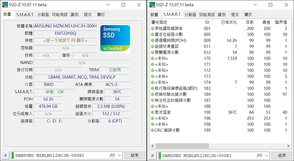Click green status icon in ID 196 row
294x161 pixels.
pyautogui.click(x=152, y=118)
